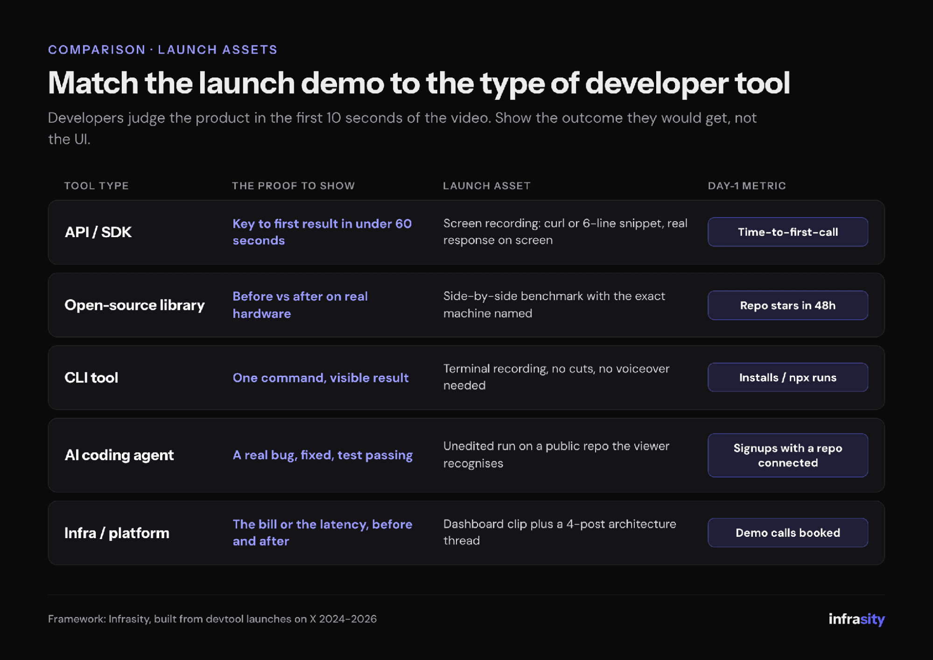
Task: Select the DAY-1 METRIC column header
Action: click(x=747, y=186)
